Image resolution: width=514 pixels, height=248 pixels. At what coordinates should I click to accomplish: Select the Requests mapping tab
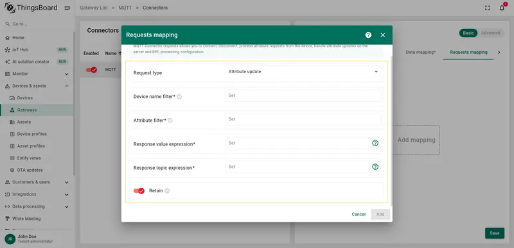coord(468,53)
